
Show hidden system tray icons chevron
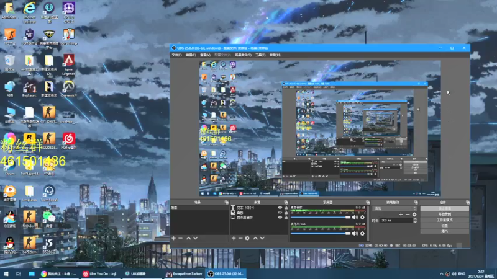[441, 273]
